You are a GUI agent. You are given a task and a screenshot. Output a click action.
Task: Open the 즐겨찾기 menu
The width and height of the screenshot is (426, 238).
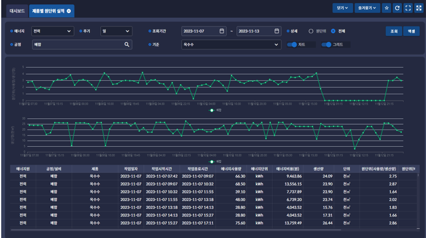coord(367,8)
